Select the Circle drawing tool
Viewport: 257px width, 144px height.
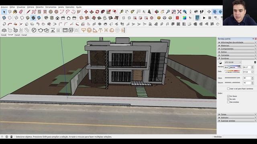(51, 12)
